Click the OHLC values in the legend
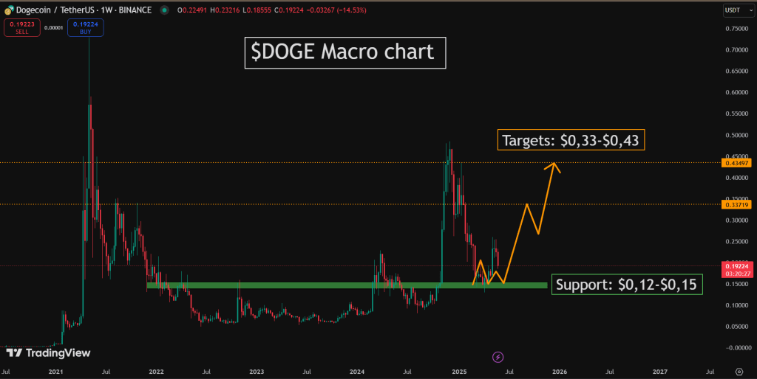 (272, 10)
